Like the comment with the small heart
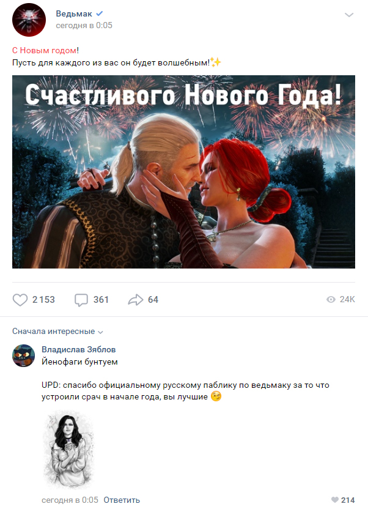The width and height of the screenshot is (368, 512). (x=335, y=500)
